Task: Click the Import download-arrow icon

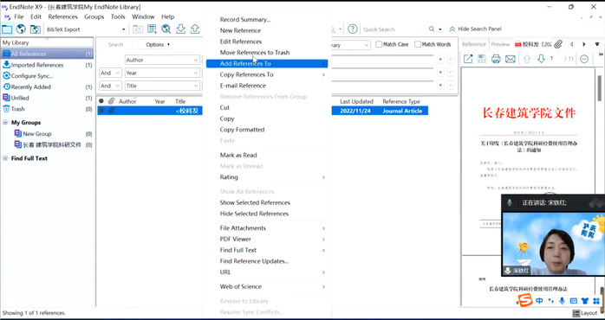Action: tap(180, 29)
